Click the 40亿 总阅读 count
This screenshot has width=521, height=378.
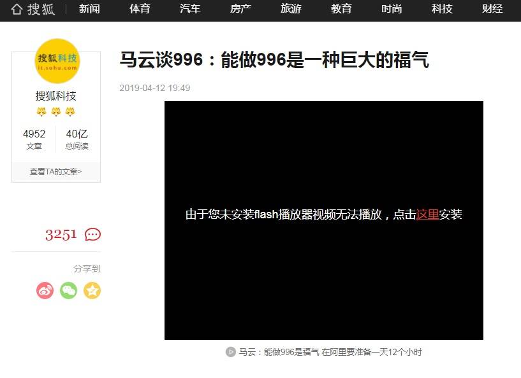point(77,139)
